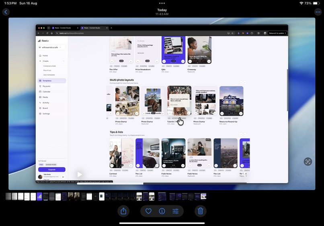
Task: Favorite this video with the heart icon
Action: (x=148, y=211)
